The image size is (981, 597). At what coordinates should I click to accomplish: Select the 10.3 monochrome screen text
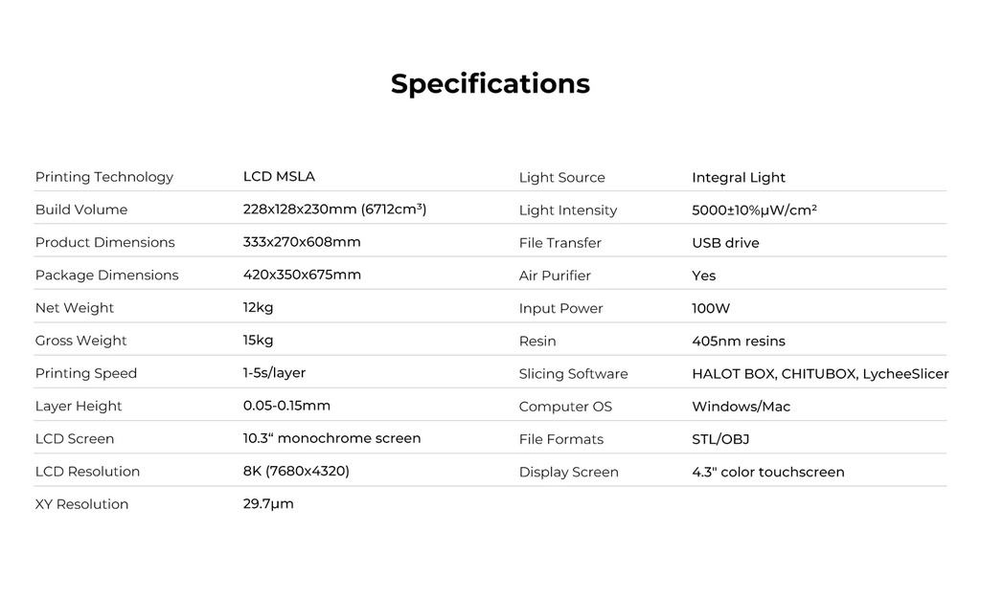click(x=331, y=438)
